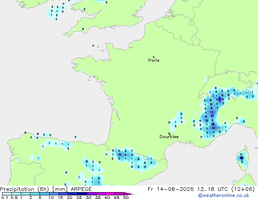Pick the legend swatch between 30 and 35
The width and height of the screenshot is (258, 199).
point(92,194)
